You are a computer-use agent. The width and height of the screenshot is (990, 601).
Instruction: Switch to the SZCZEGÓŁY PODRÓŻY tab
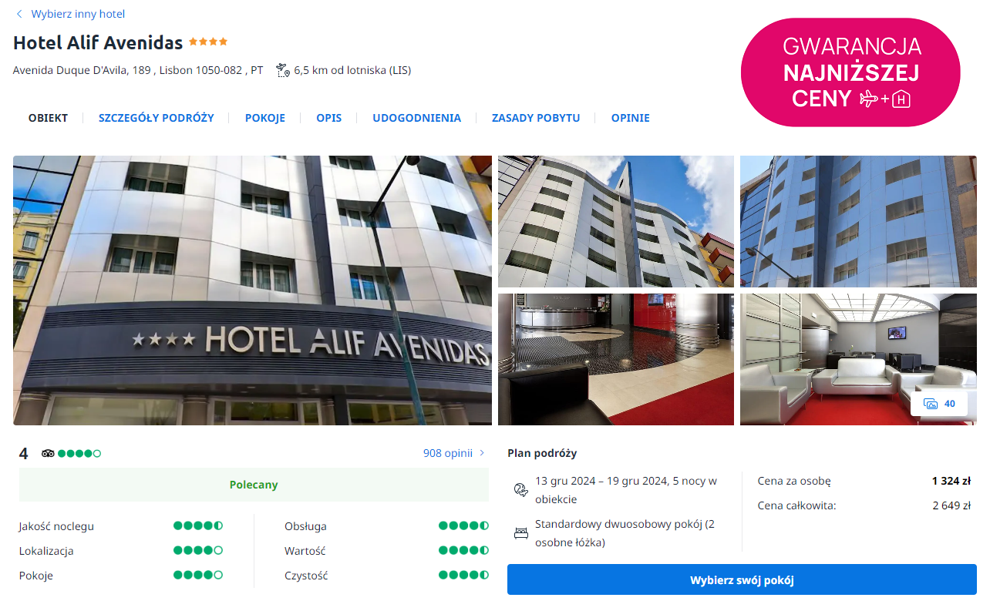tap(157, 118)
